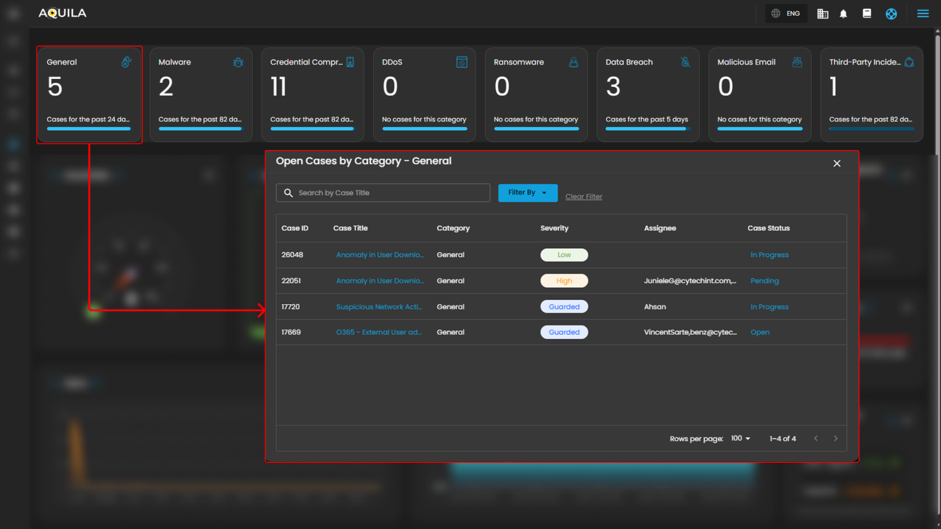Select the Credential Compromise category card
Image resolution: width=941 pixels, height=529 pixels.
tap(313, 94)
